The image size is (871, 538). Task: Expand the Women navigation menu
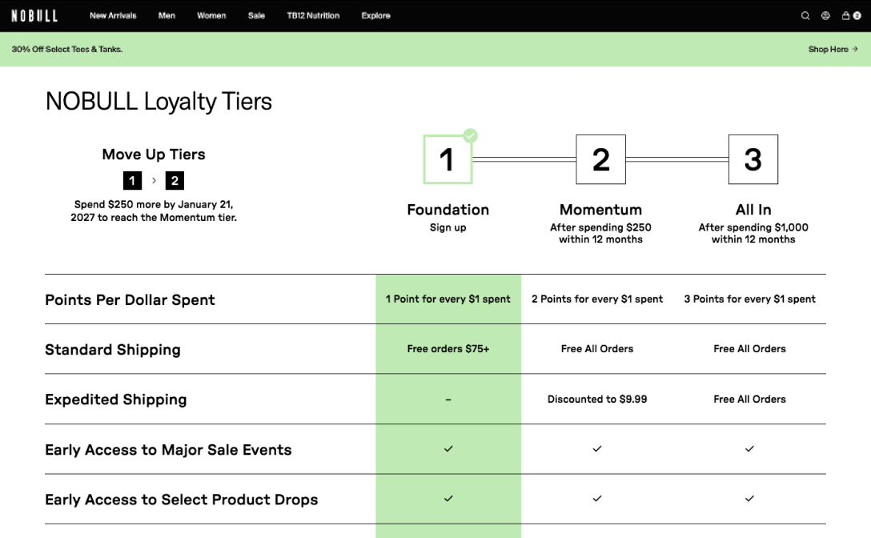coord(211,15)
